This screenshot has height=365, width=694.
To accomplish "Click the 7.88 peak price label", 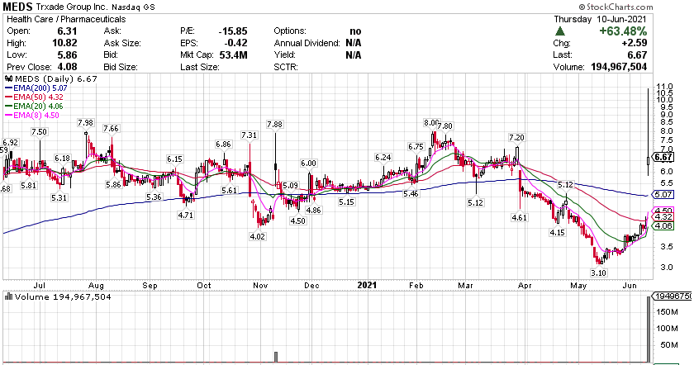I will click(274, 125).
